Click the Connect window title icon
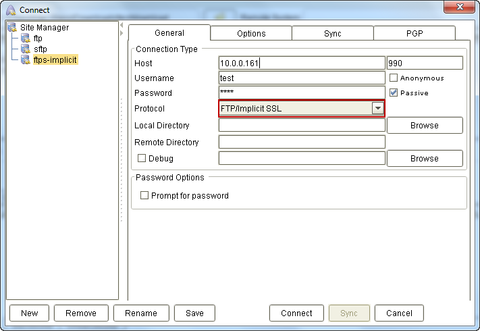480x331 pixels. 11,10
